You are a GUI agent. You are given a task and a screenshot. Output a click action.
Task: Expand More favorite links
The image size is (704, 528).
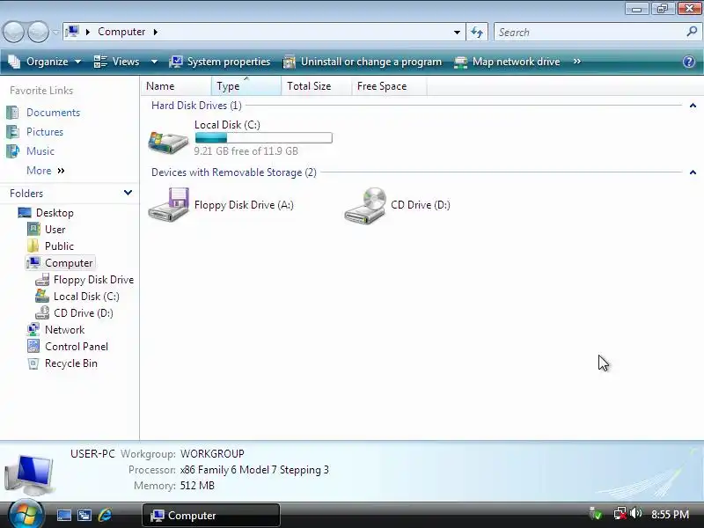[46, 171]
